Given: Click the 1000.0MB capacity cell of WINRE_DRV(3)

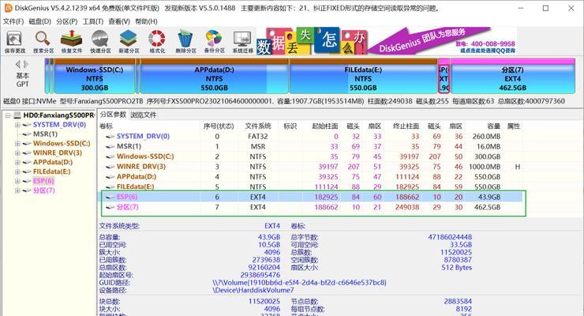Looking at the screenshot, I should point(485,167).
